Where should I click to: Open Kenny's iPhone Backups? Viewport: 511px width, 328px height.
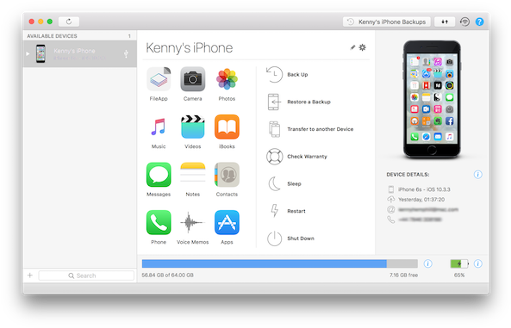coord(387,22)
